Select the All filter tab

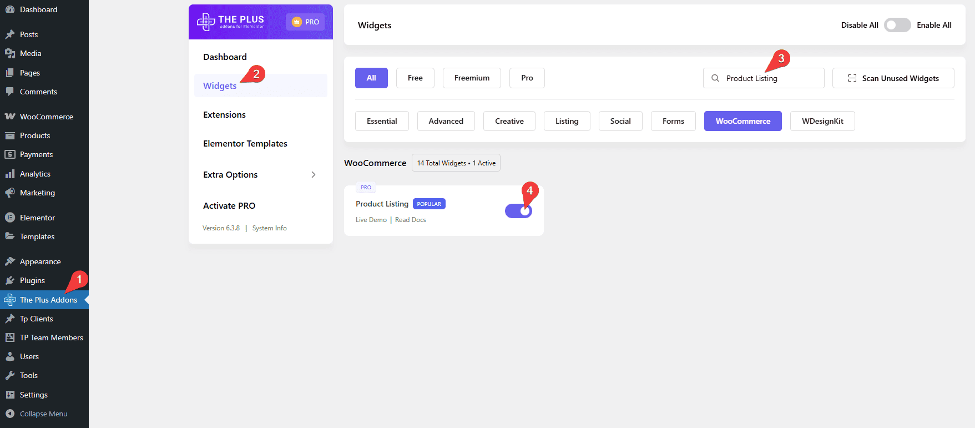click(x=371, y=78)
